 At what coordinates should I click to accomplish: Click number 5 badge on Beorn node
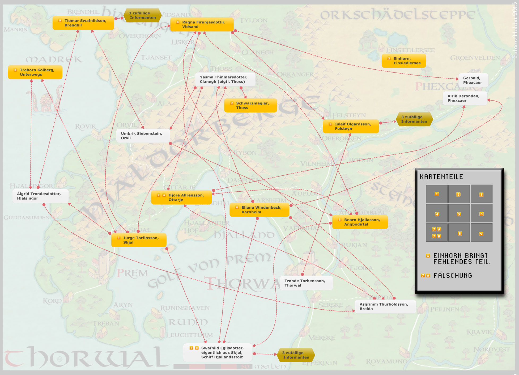[x=340, y=220]
